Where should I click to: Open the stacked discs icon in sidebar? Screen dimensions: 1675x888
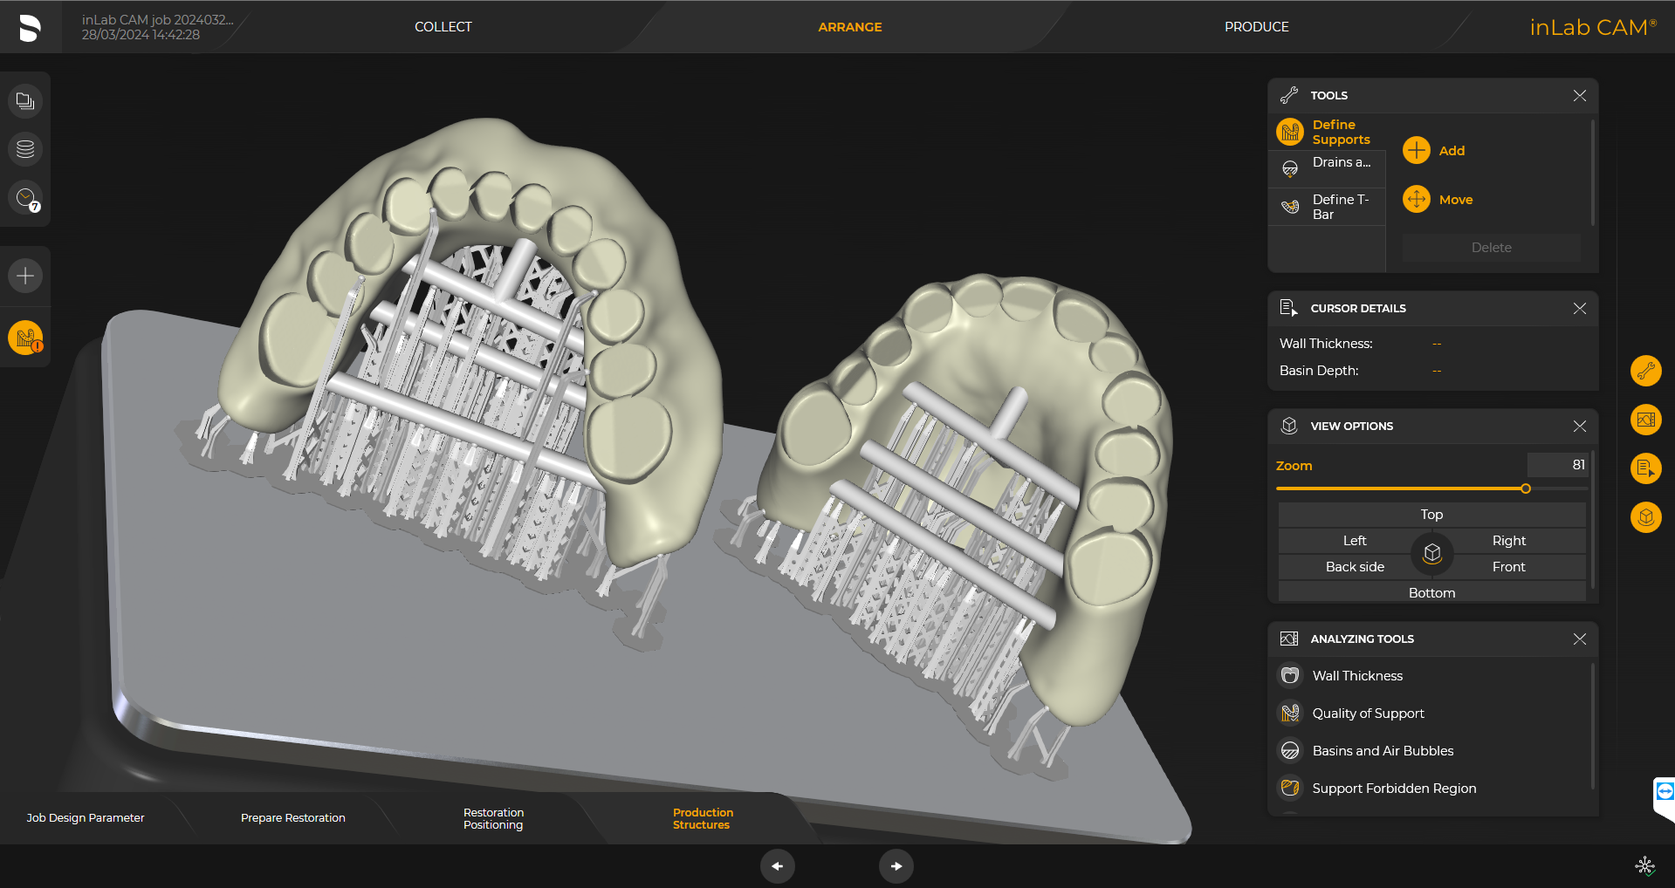click(x=25, y=149)
